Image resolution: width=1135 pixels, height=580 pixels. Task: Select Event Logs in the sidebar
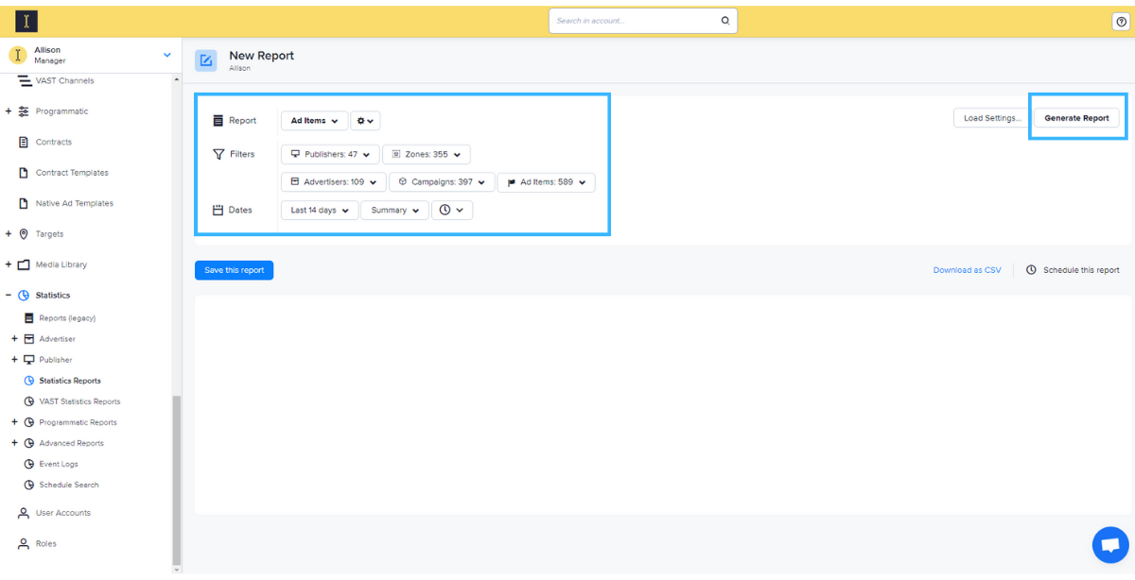[x=59, y=464]
